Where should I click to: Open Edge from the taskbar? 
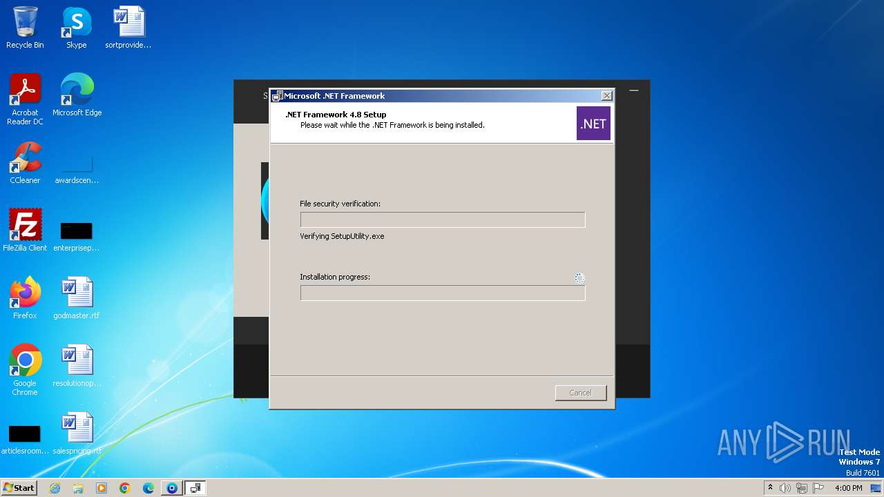pyautogui.click(x=148, y=488)
